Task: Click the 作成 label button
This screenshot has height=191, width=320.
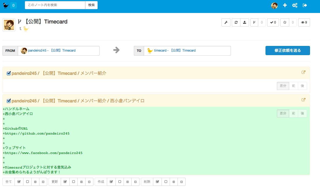Action: 101,182
